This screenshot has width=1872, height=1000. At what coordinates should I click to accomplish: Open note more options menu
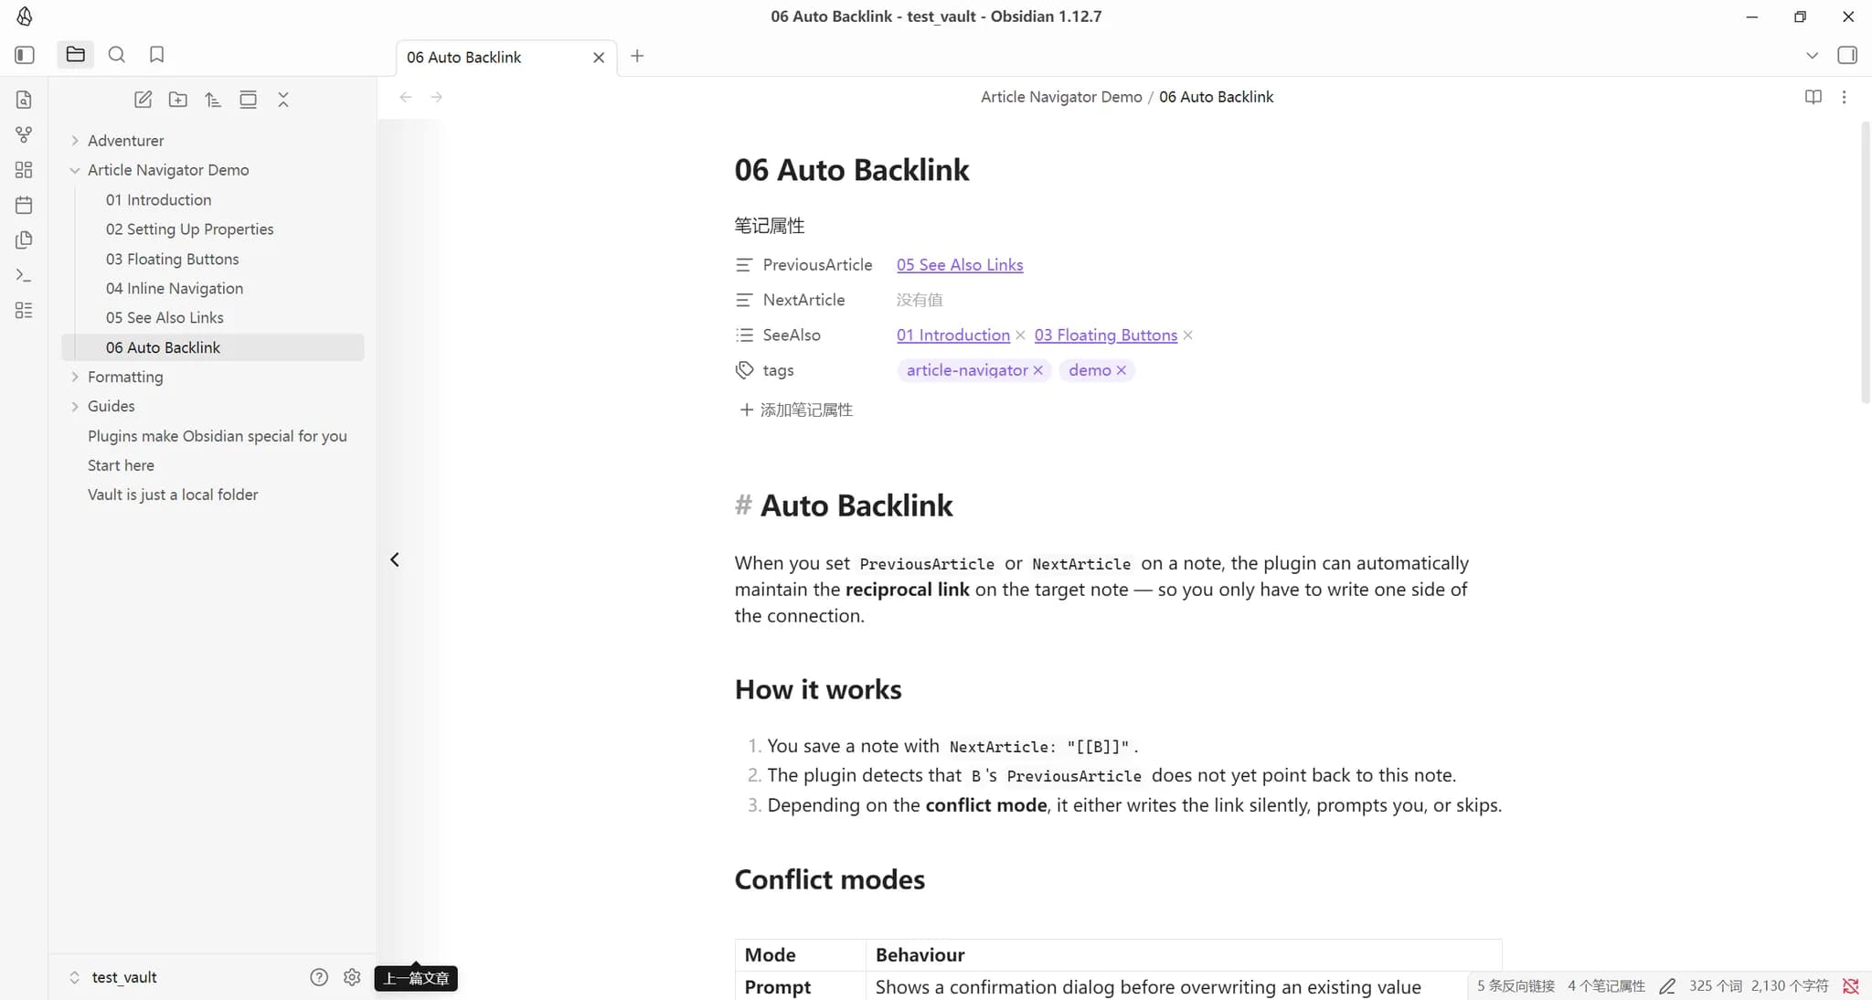1845,97
